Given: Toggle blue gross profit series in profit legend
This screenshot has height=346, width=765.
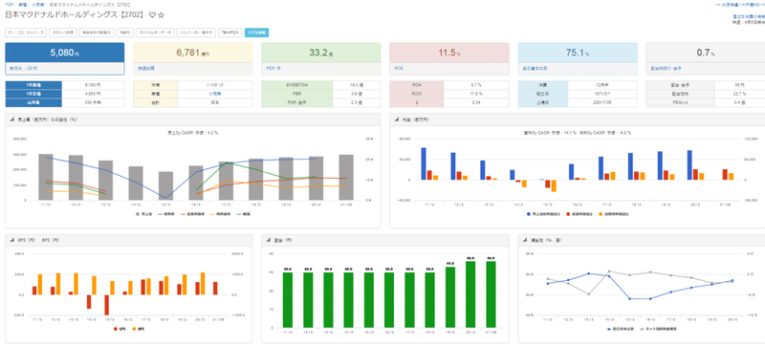Looking at the screenshot, I should click(x=544, y=214).
